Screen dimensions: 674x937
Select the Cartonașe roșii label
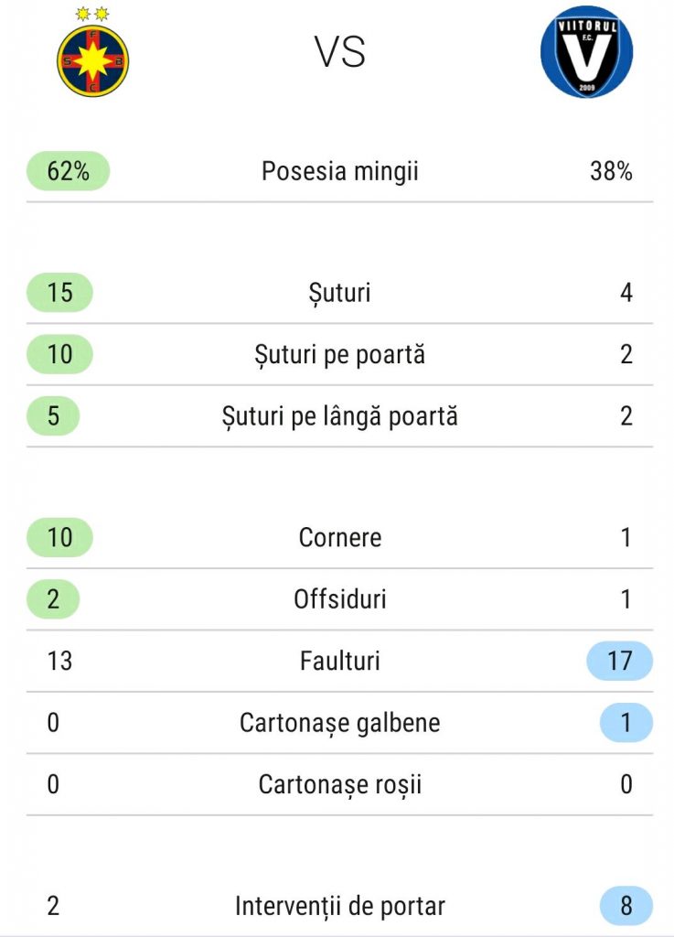coord(340,784)
